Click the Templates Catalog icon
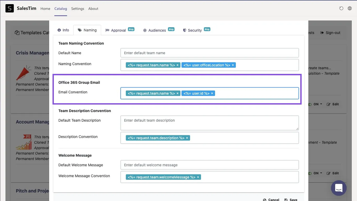Viewport: 357px width, 201px height. (17, 33)
